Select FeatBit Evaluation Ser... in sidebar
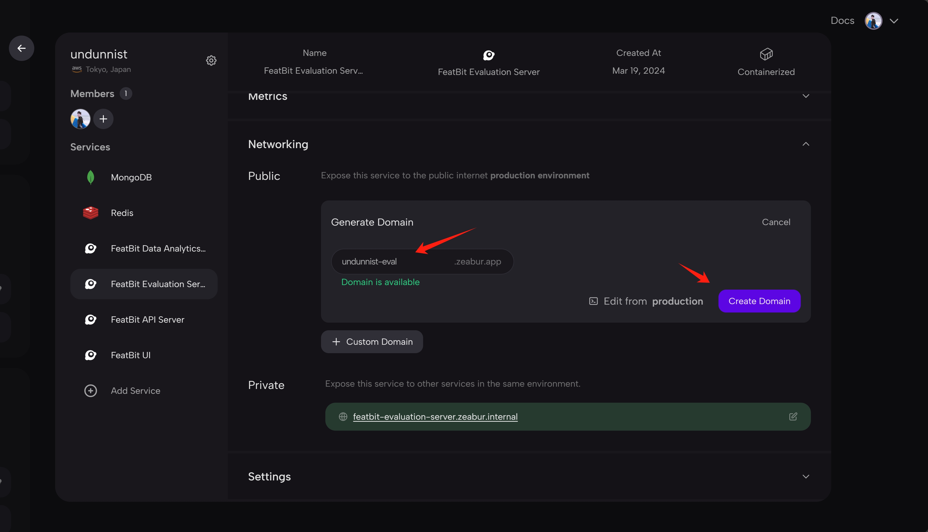 tap(144, 284)
